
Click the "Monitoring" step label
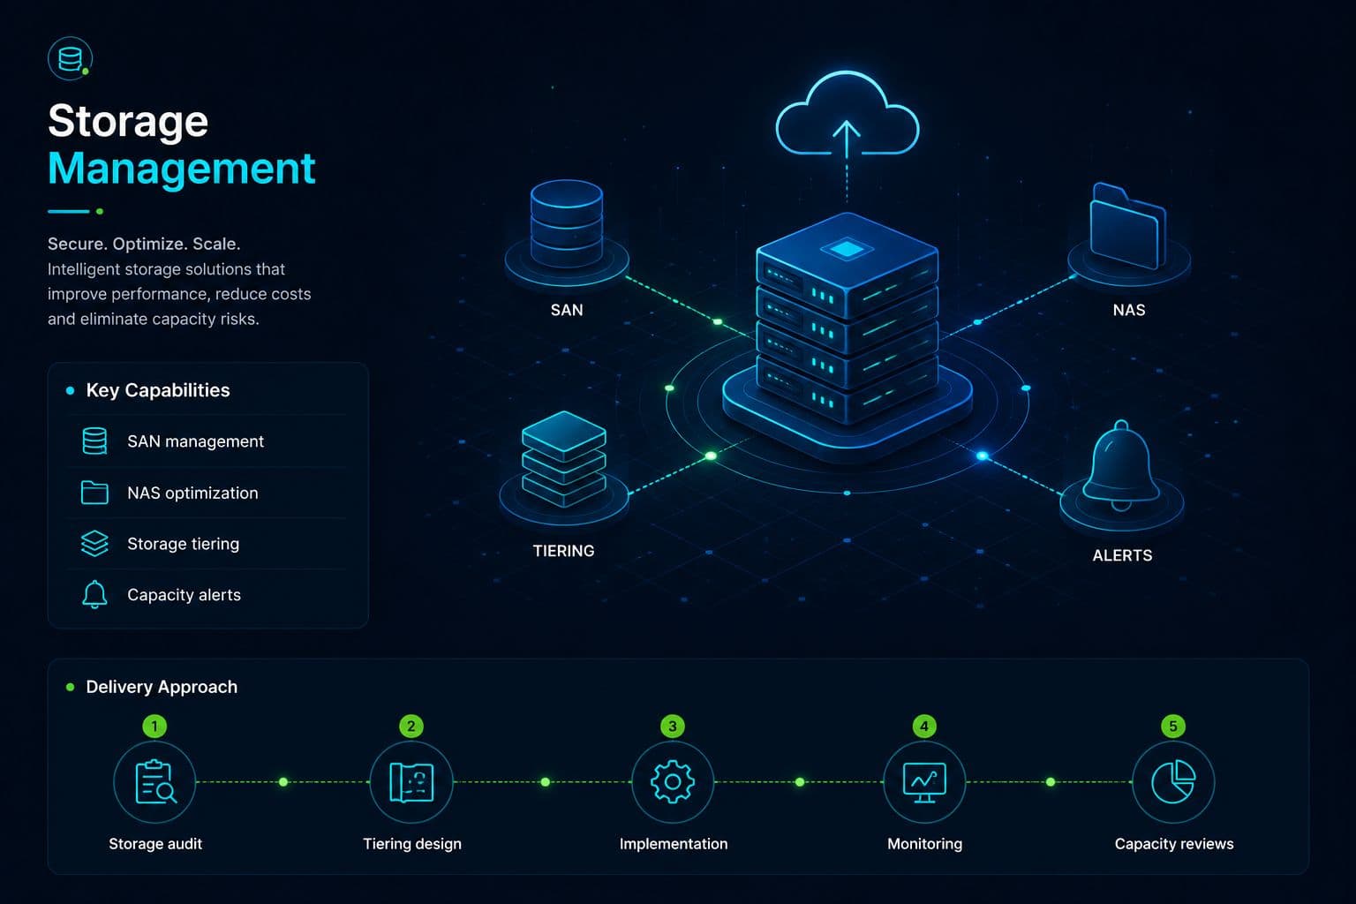click(924, 844)
